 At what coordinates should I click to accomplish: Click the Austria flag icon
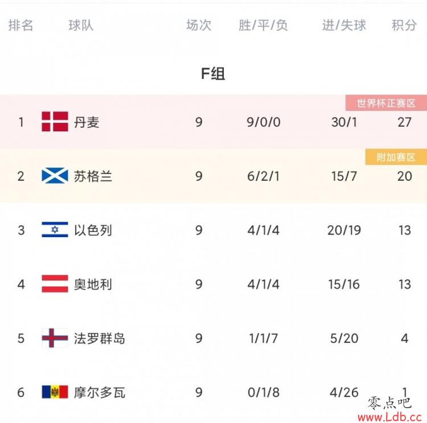click(55, 284)
